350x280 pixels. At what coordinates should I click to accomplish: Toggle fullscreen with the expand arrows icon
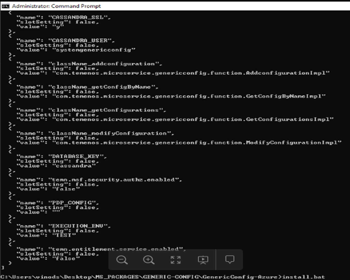[x=176, y=260]
